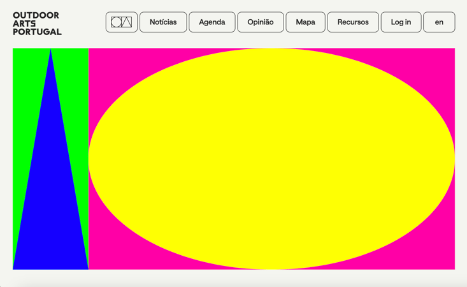Image resolution: width=467 pixels, height=287 pixels.
Task: Go to the Agenda page
Action: pos(212,22)
